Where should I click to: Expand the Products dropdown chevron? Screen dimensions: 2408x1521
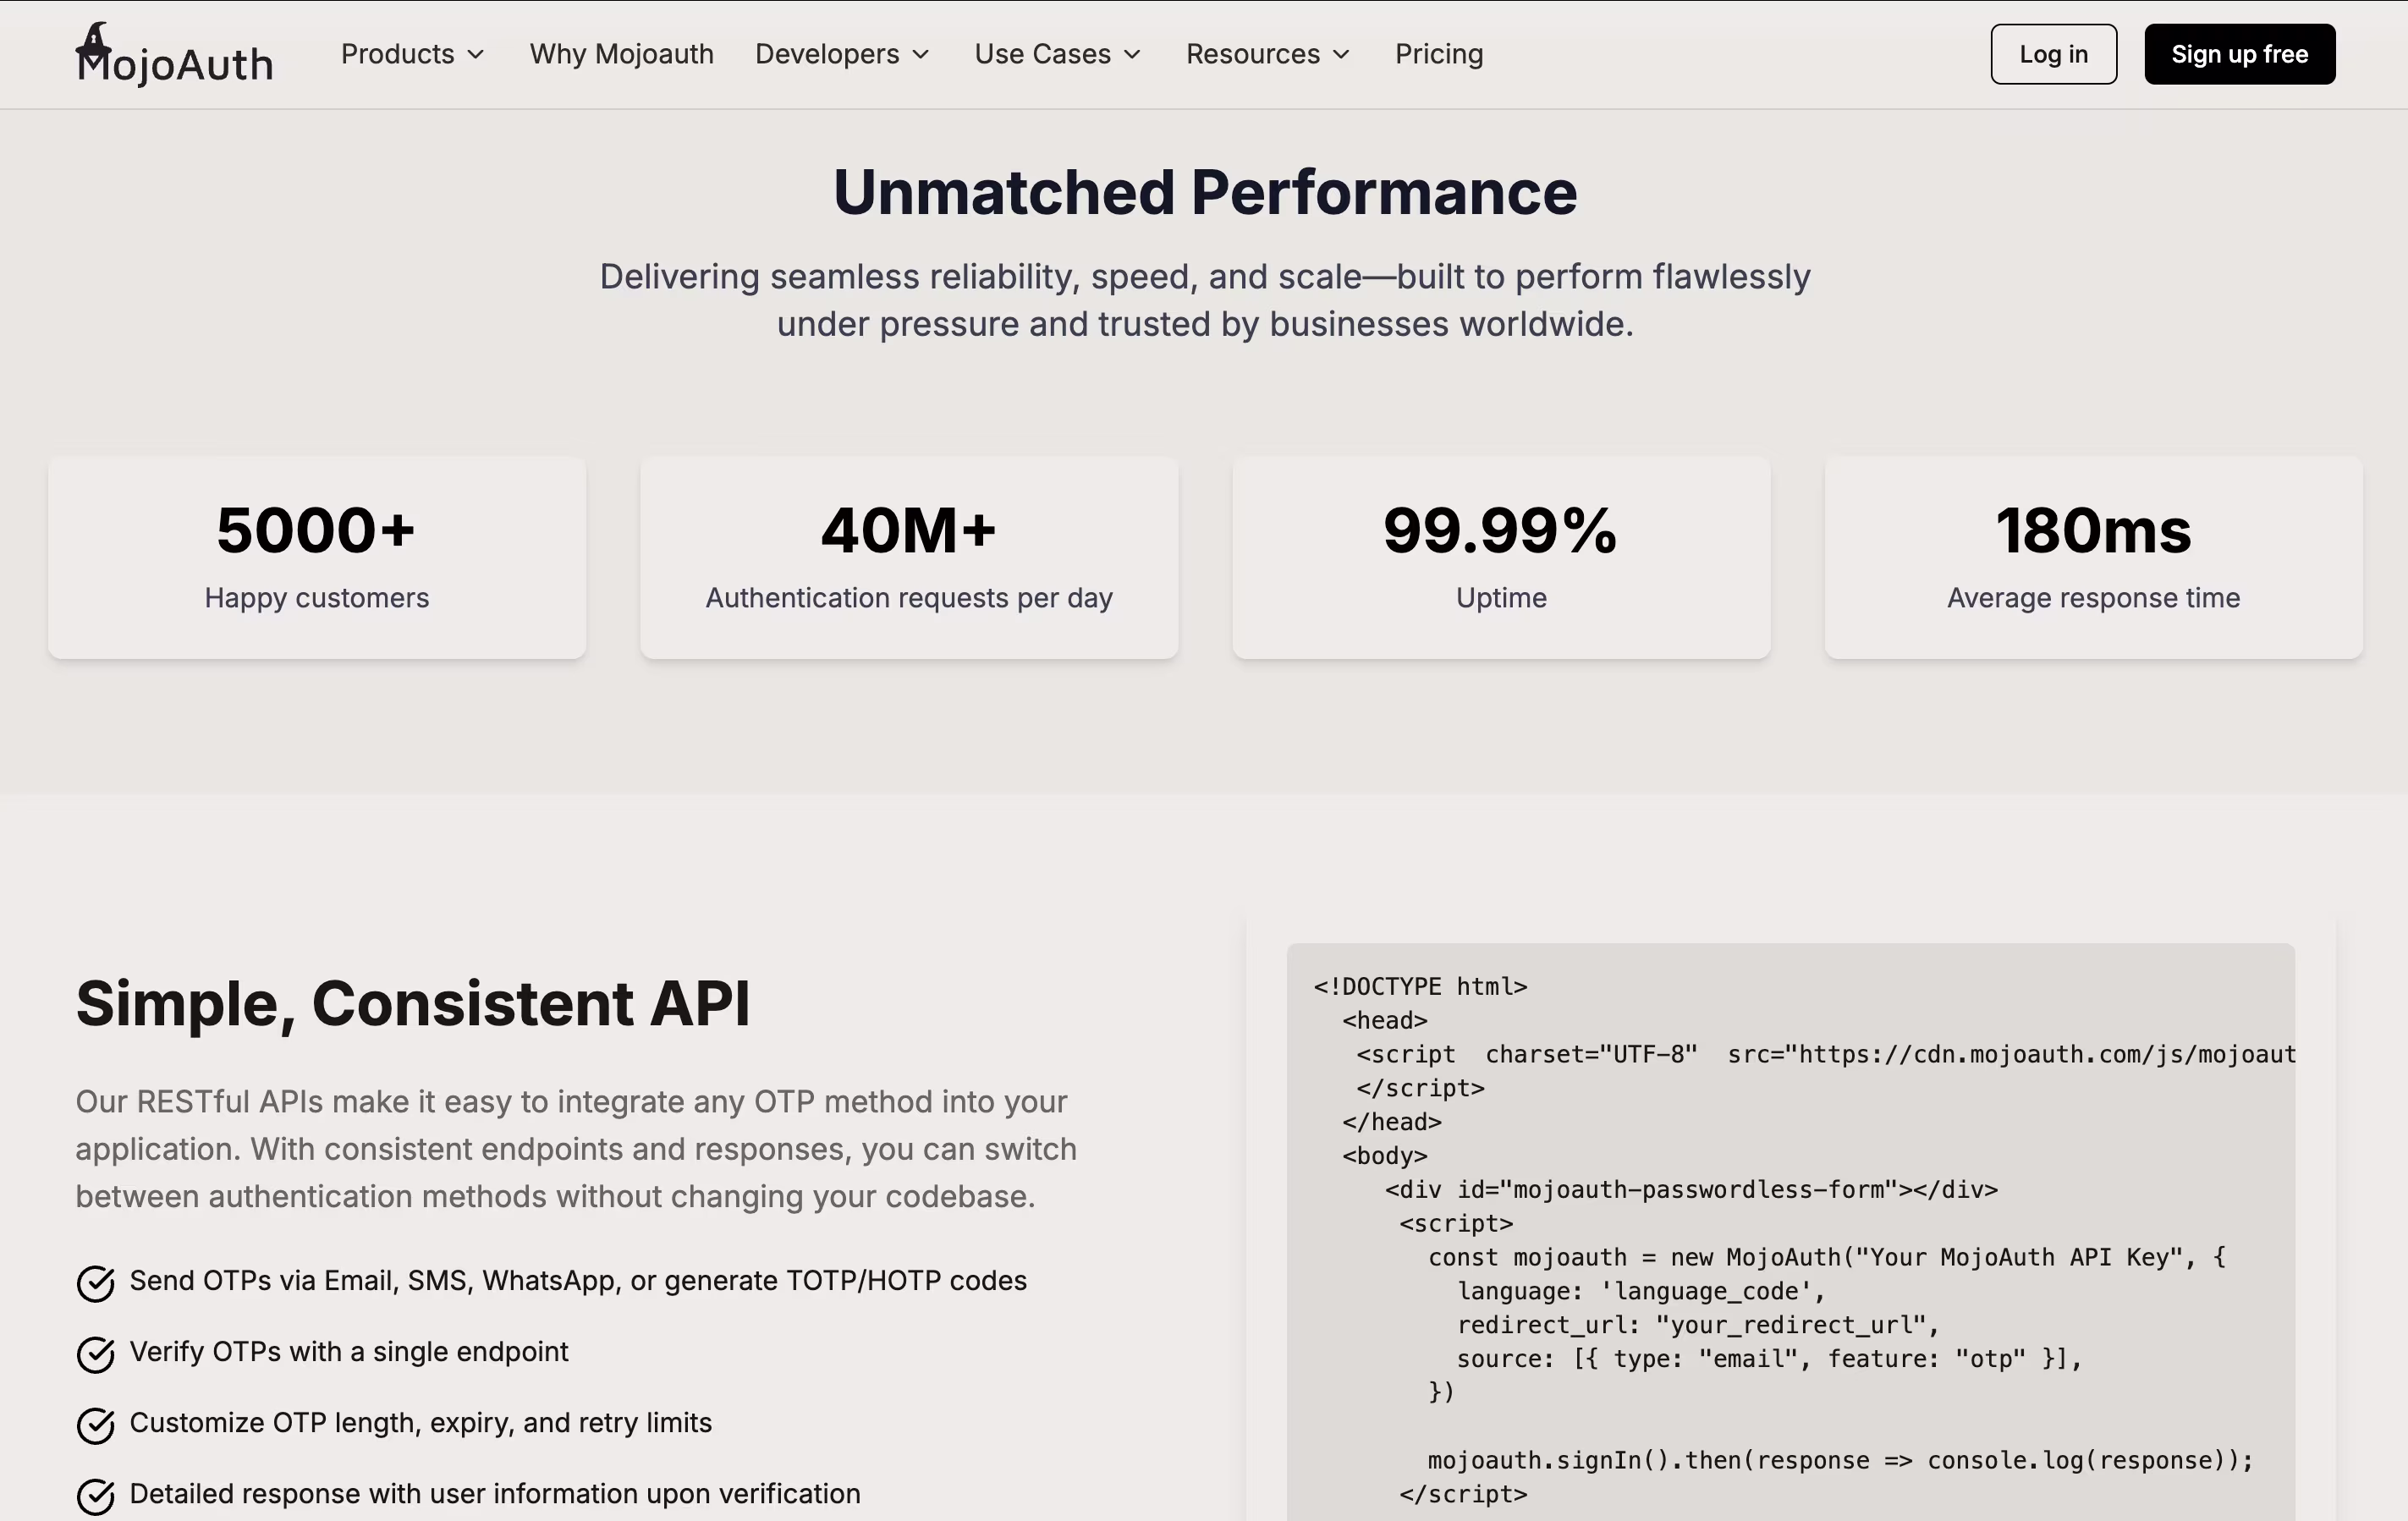click(476, 54)
